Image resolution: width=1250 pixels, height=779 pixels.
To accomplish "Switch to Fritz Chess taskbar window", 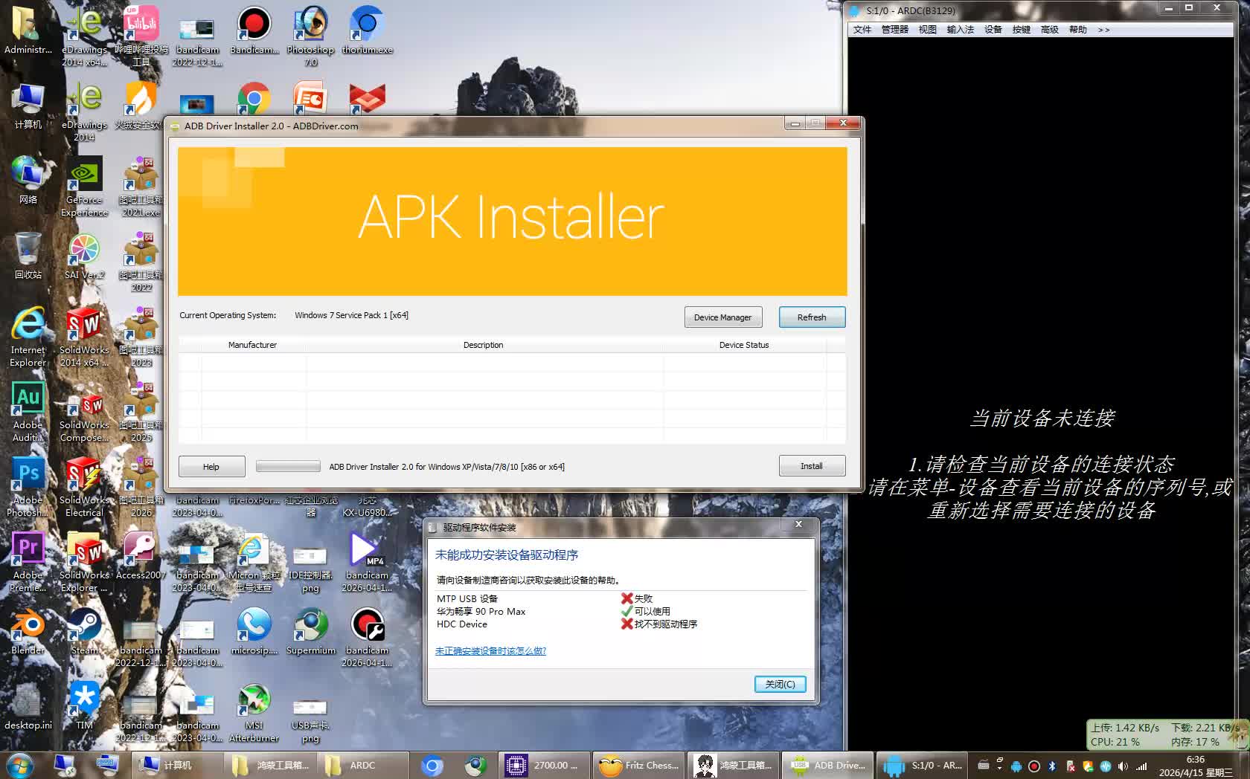I will [638, 765].
